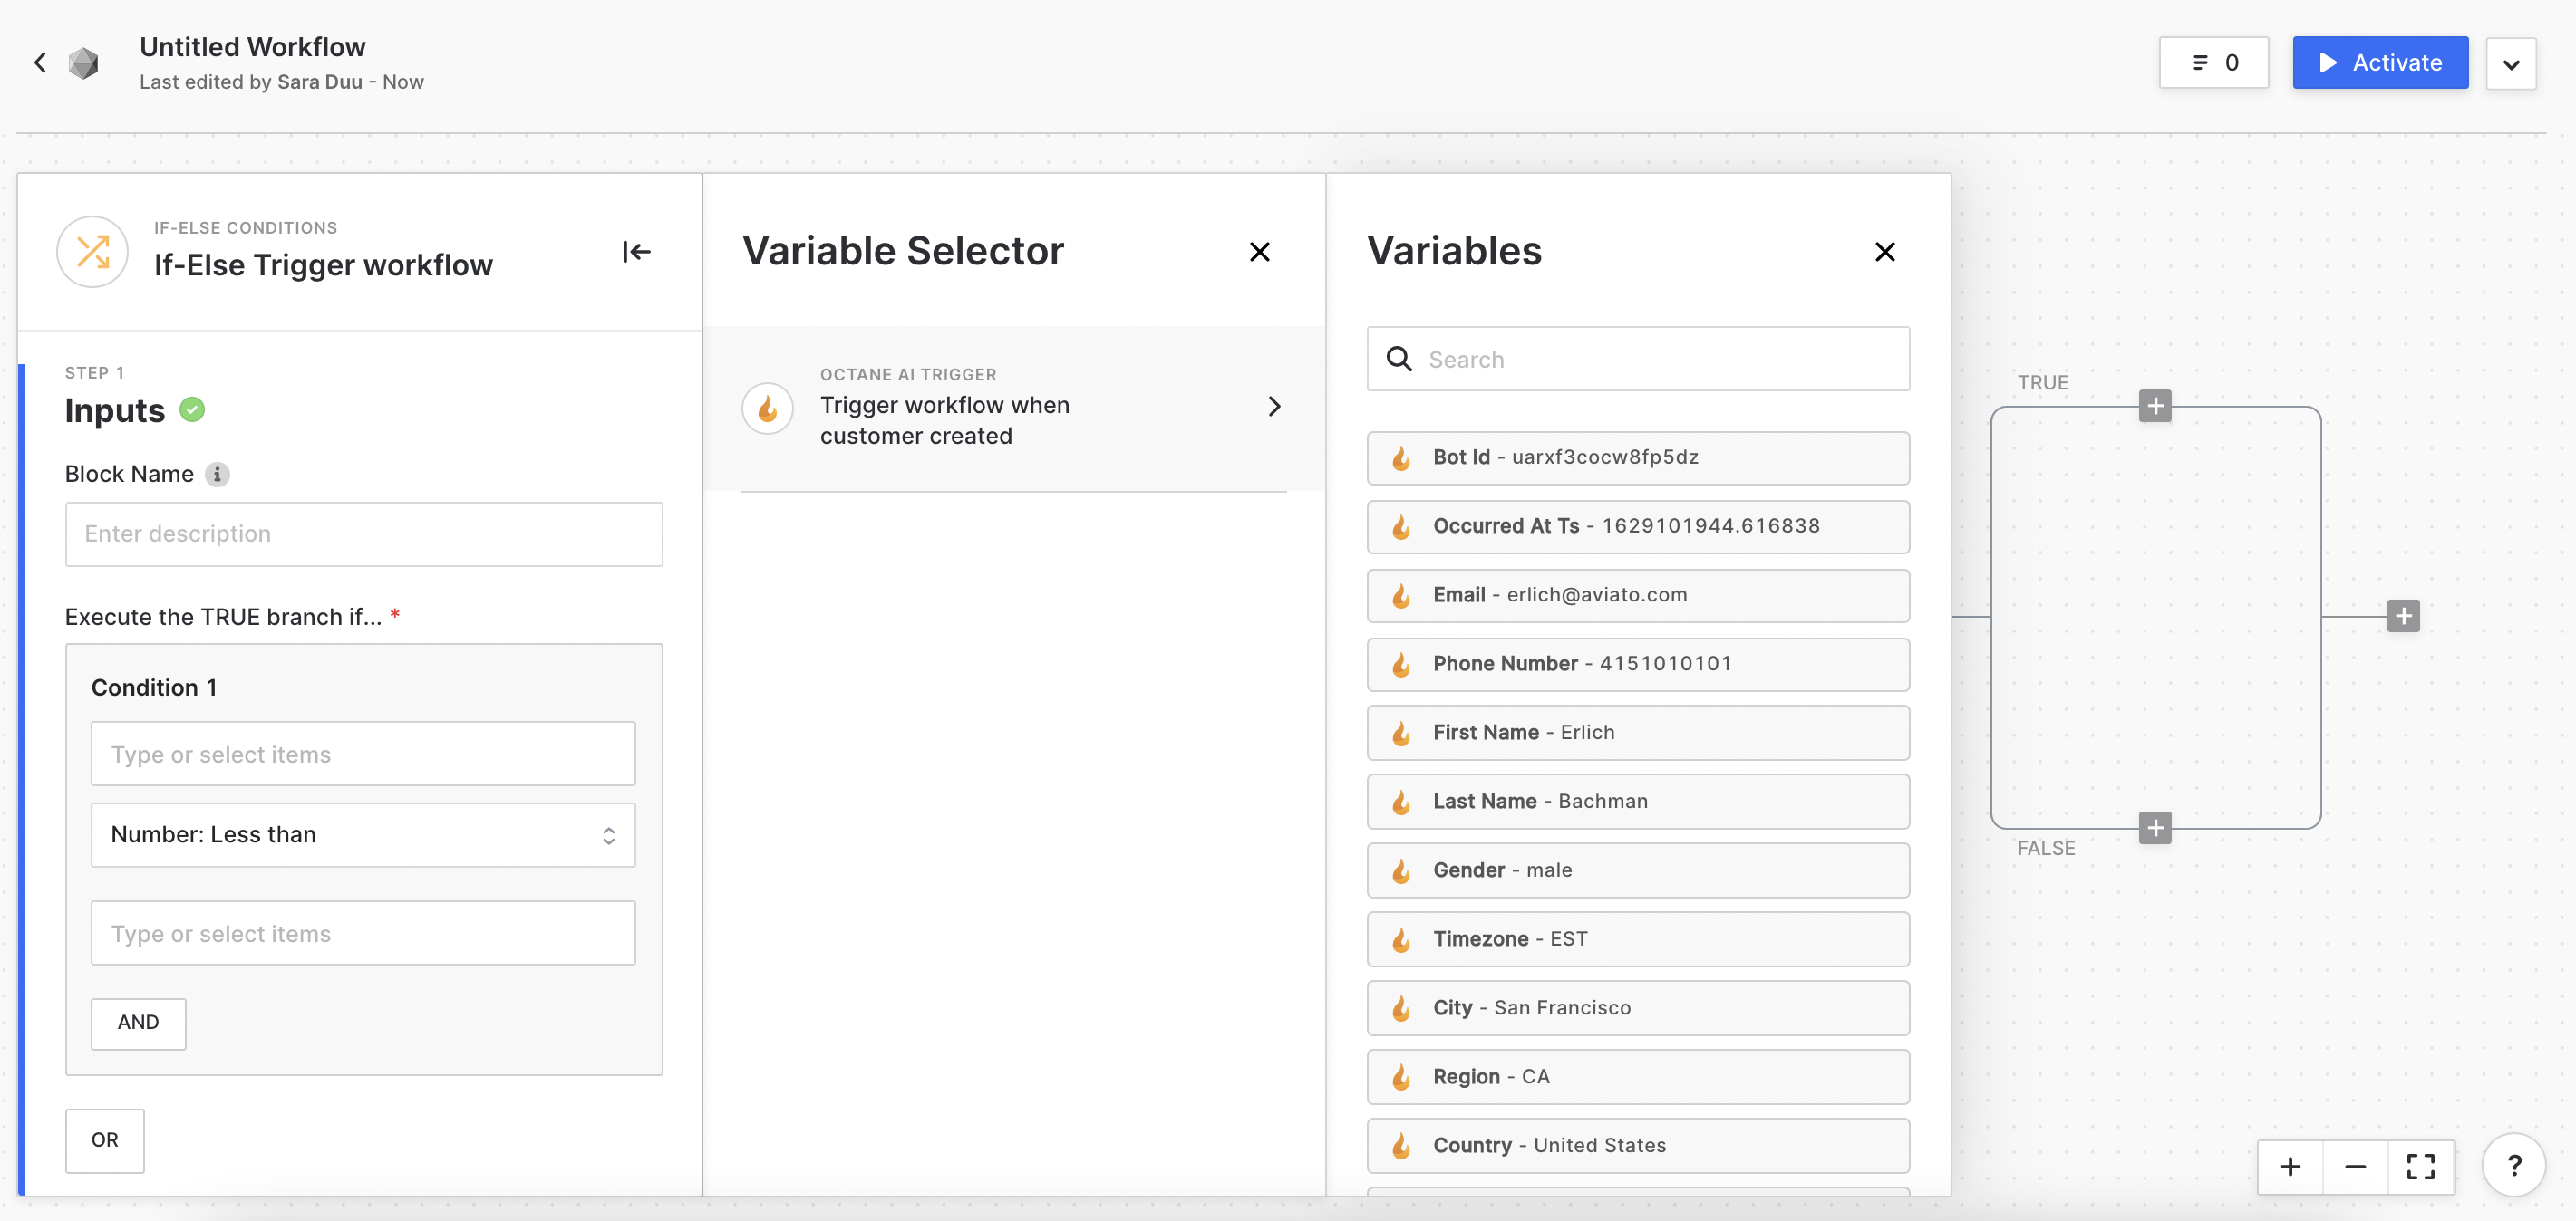Fit the workflow to screen

(2420, 1166)
